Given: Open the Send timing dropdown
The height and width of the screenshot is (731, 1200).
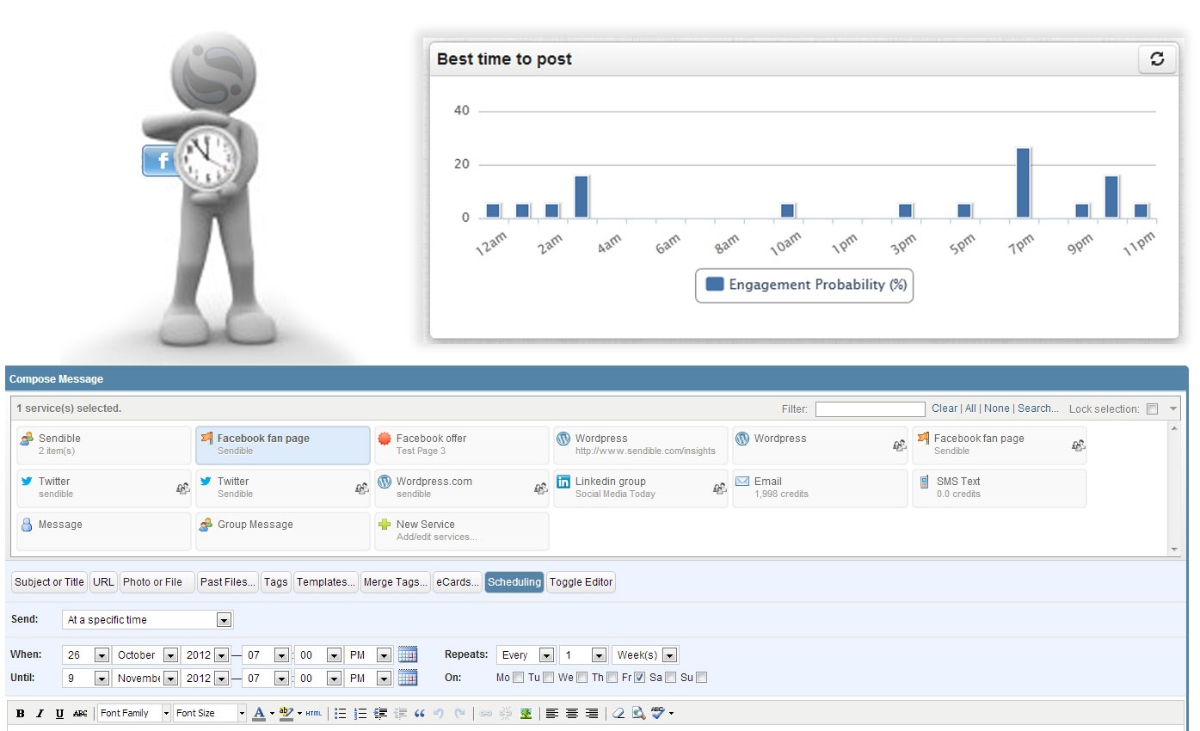Looking at the screenshot, I should tap(148, 620).
